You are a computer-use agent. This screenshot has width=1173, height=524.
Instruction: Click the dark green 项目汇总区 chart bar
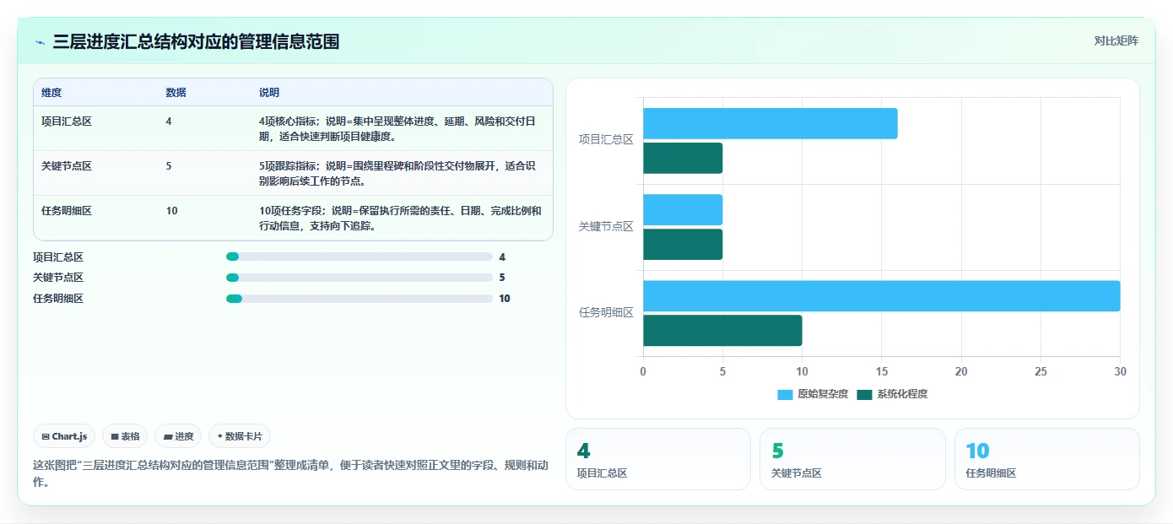(683, 158)
